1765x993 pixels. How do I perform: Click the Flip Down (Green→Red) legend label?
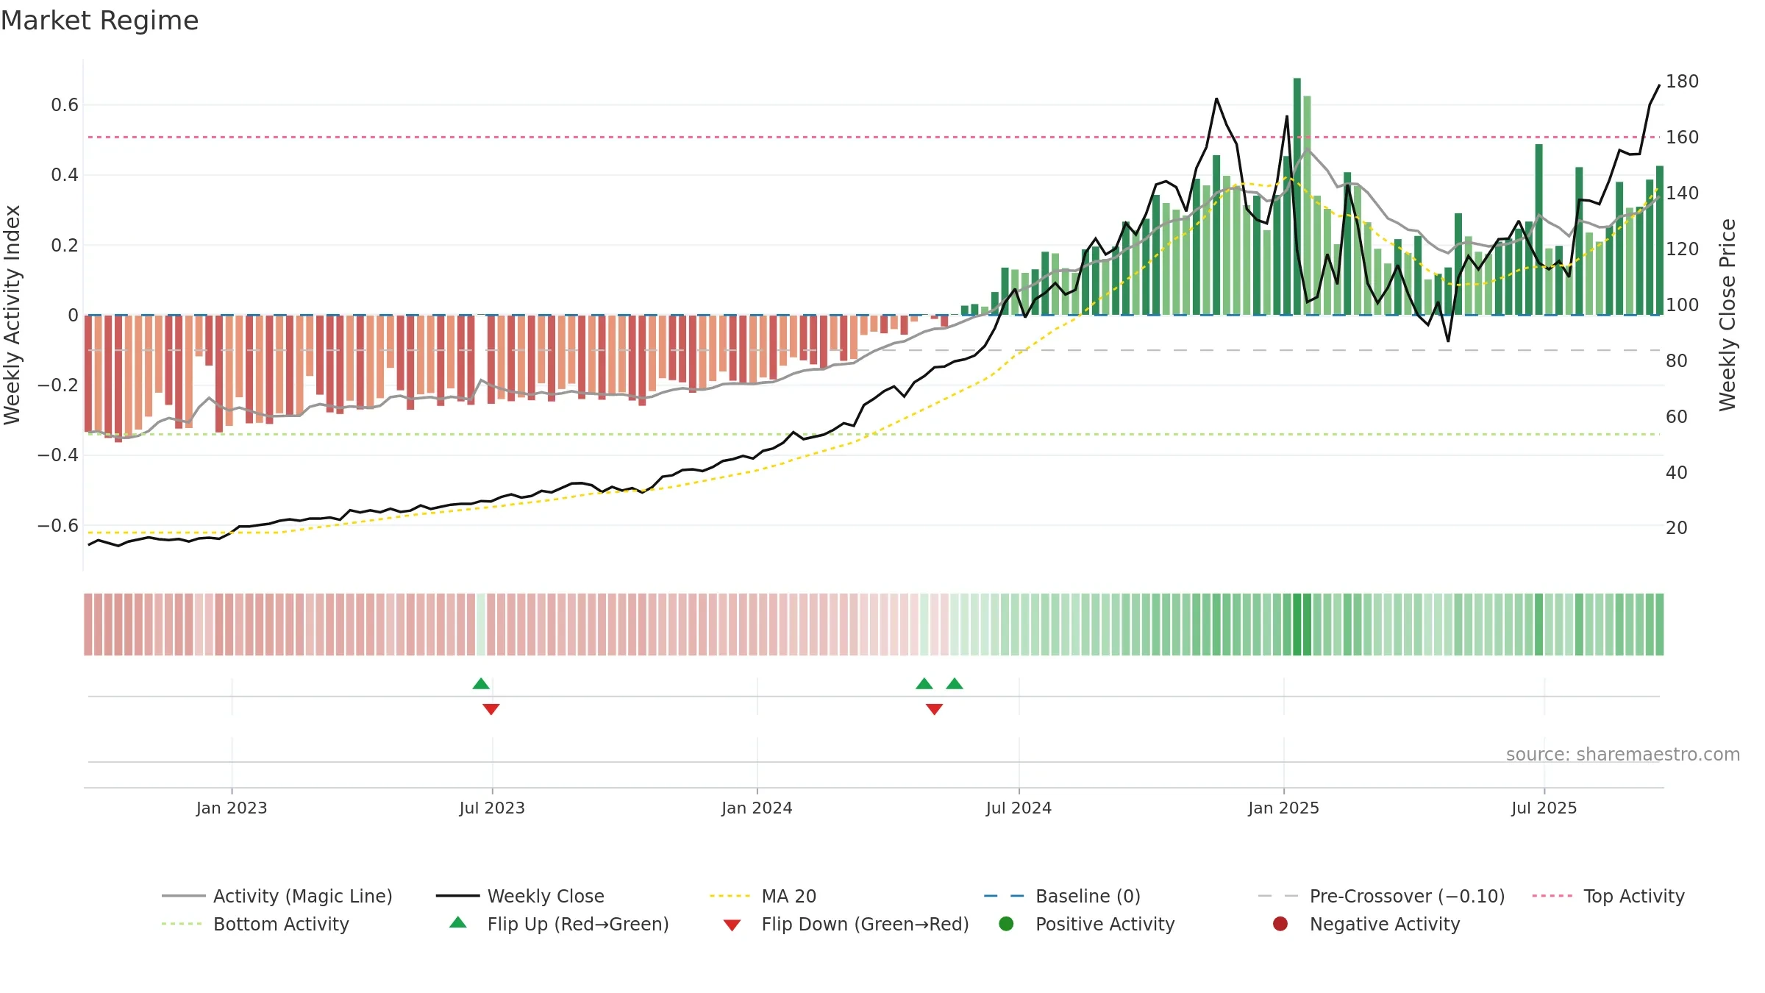coord(865,924)
